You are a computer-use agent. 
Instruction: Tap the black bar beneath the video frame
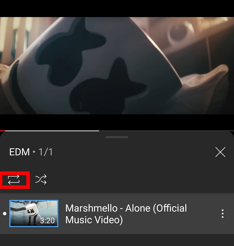[x=117, y=122]
